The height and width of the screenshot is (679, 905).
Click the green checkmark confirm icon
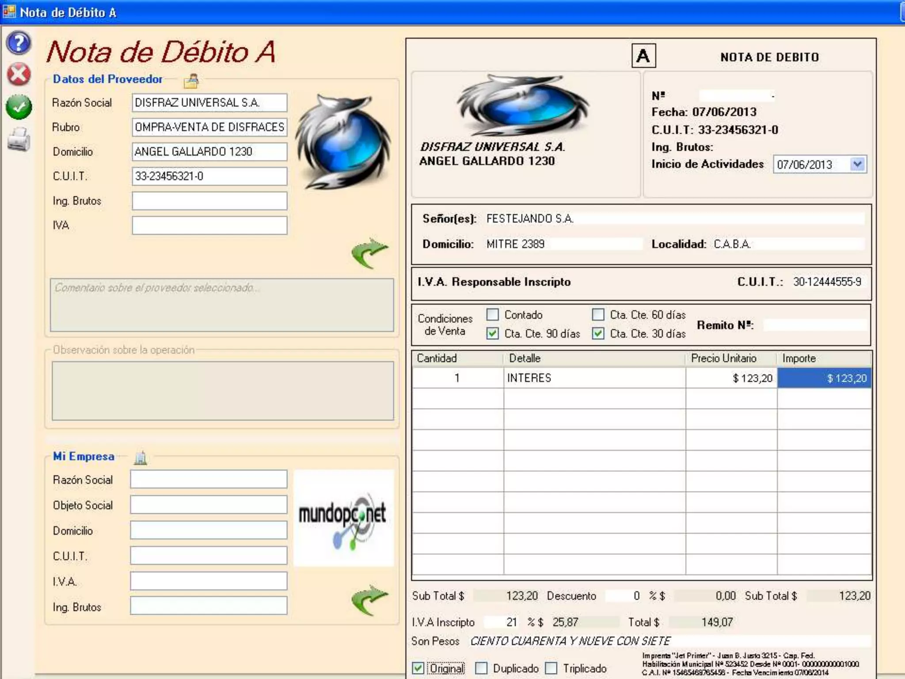(x=19, y=107)
